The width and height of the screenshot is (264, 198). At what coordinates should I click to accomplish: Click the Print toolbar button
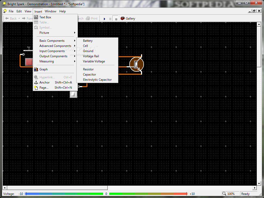(x=92, y=18)
